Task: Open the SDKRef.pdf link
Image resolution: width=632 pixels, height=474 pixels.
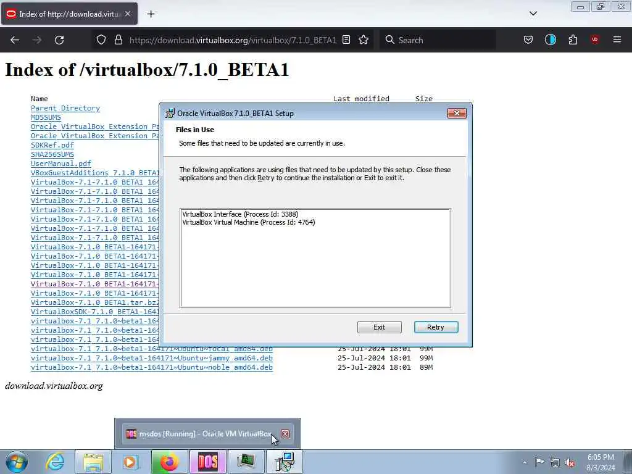Action: tap(52, 145)
